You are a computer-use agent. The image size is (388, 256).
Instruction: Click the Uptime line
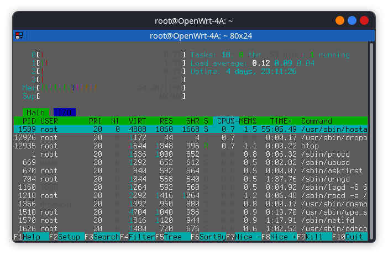click(244, 71)
